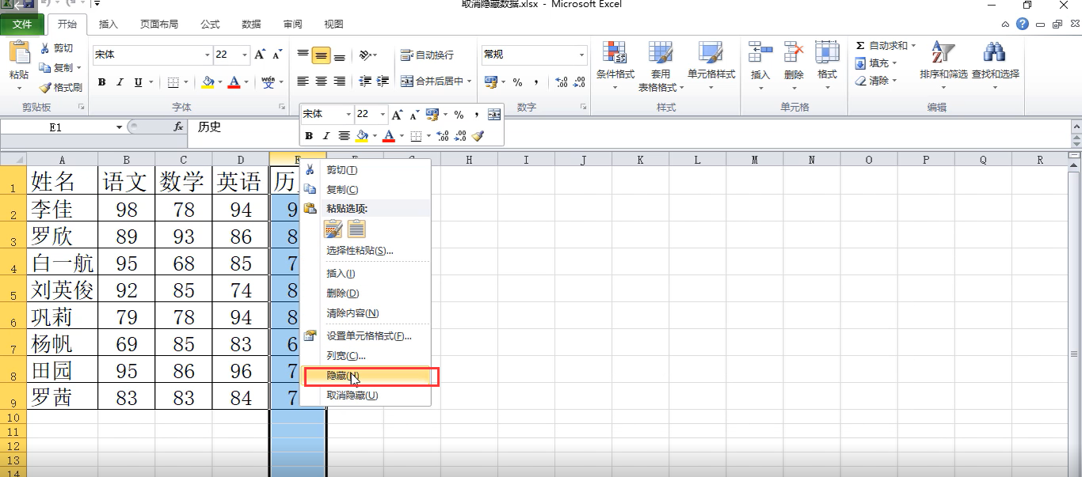The image size is (1082, 477).
Task: Click the Format Painter brush in mini toolbar
Action: [x=478, y=136]
